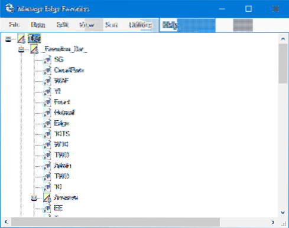Screen dimensions: 289x228
Task: Click the Amazon folder icon
Action: pyautogui.click(x=47, y=197)
